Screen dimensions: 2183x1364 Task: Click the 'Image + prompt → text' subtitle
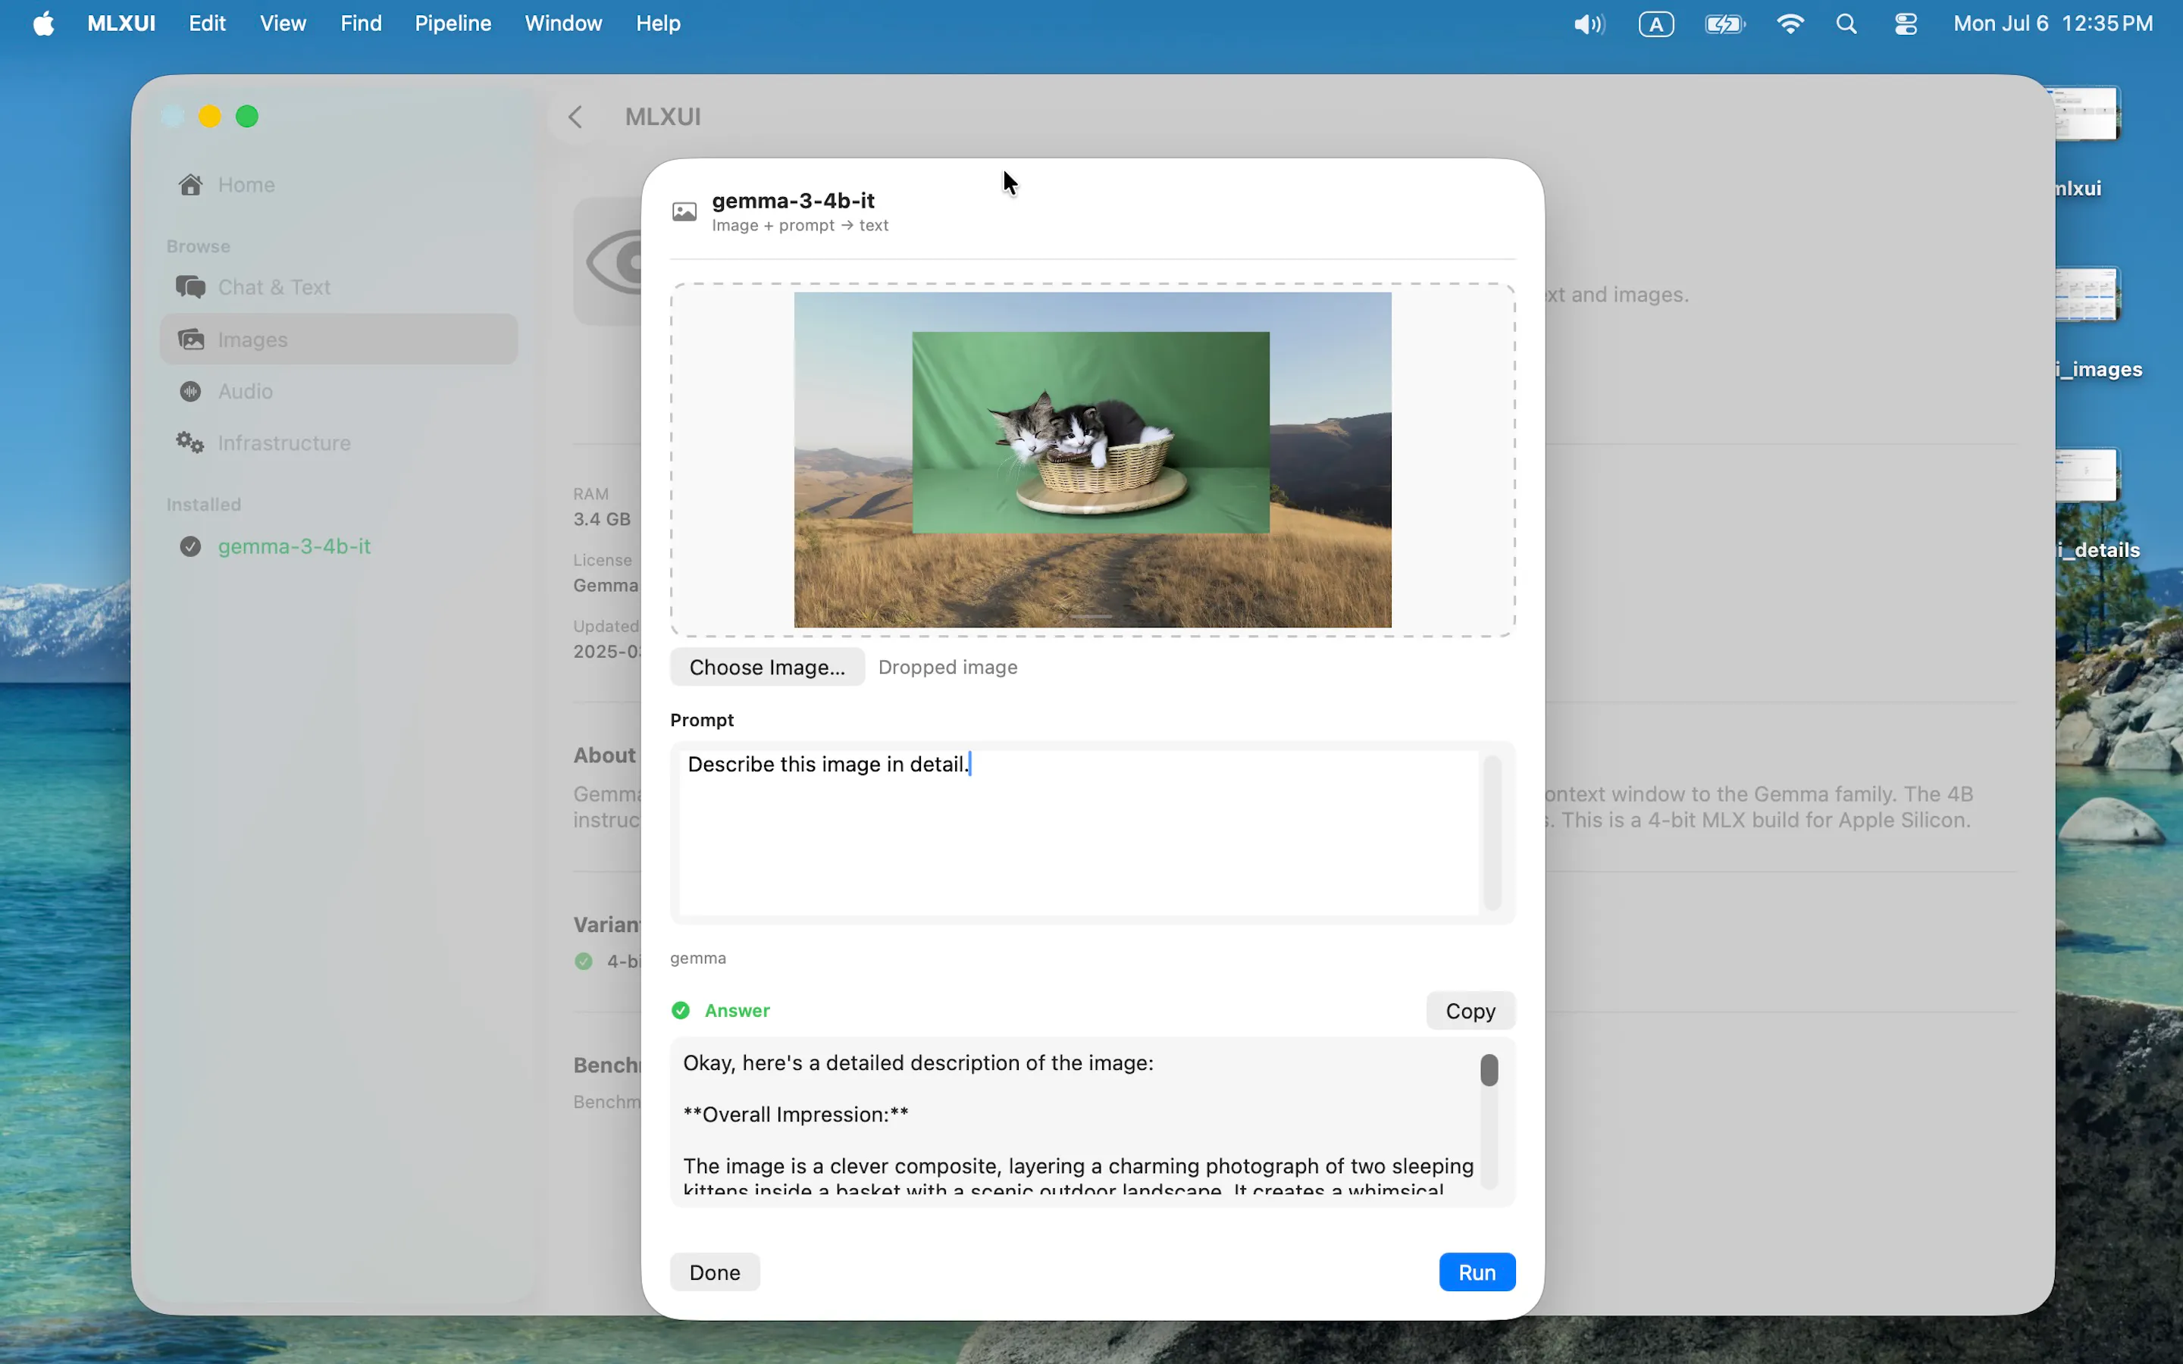800,226
